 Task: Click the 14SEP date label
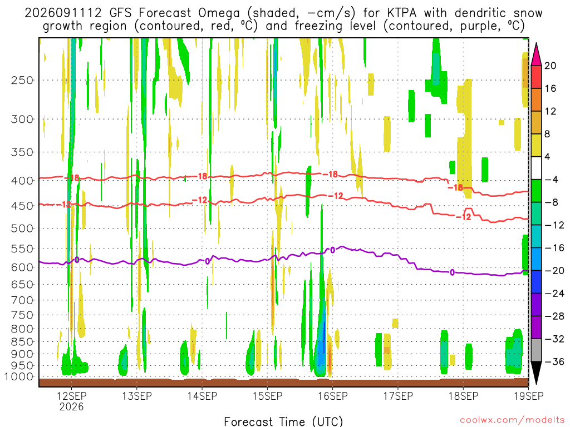pos(202,395)
